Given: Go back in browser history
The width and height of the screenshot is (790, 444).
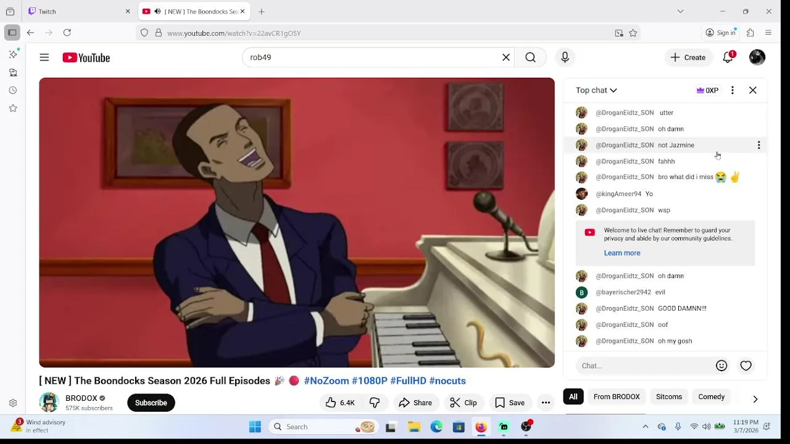Looking at the screenshot, I should click(30, 33).
